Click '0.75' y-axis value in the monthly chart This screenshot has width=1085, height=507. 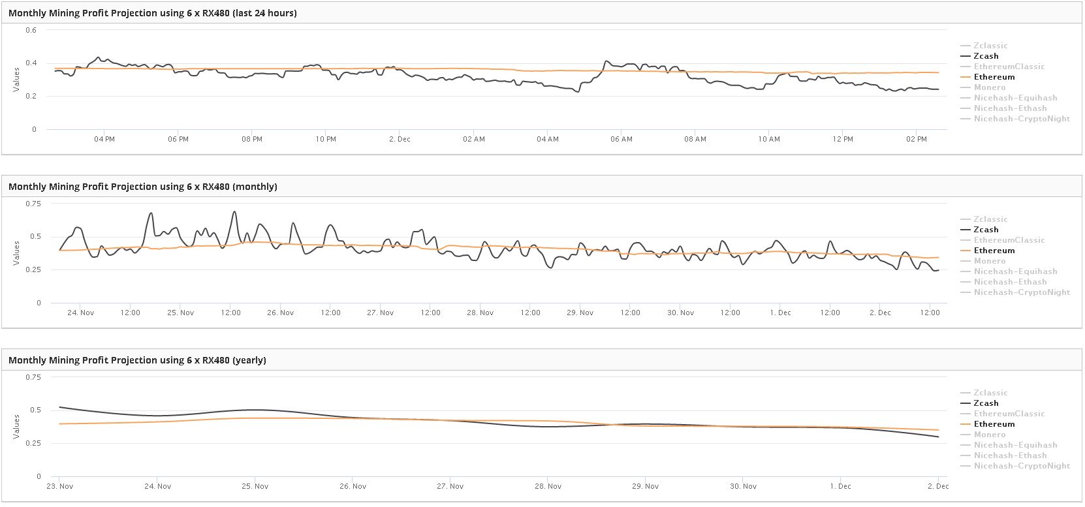[33, 204]
